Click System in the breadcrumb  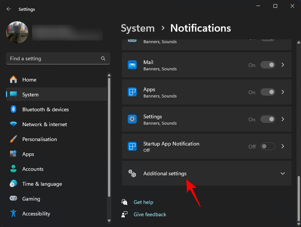pyautogui.click(x=138, y=28)
